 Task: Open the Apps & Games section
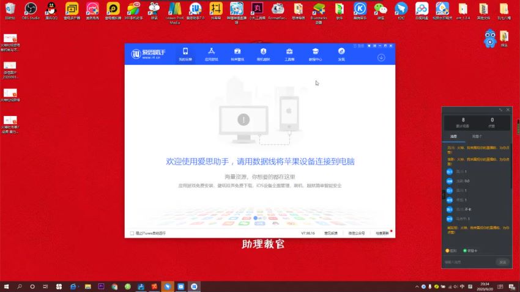pos(211,54)
